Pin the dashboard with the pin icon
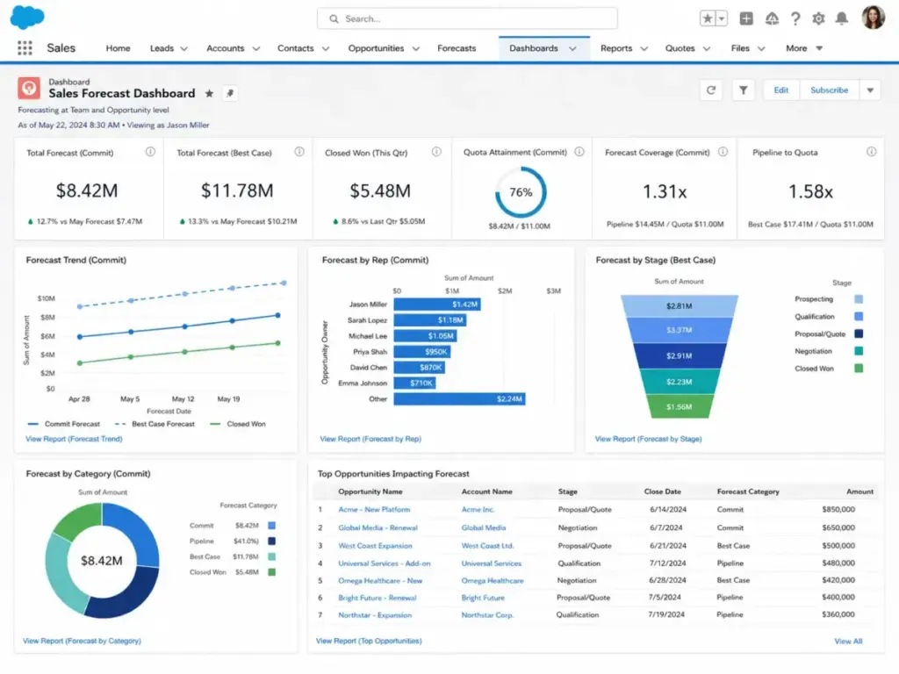899x674 pixels. tap(230, 93)
